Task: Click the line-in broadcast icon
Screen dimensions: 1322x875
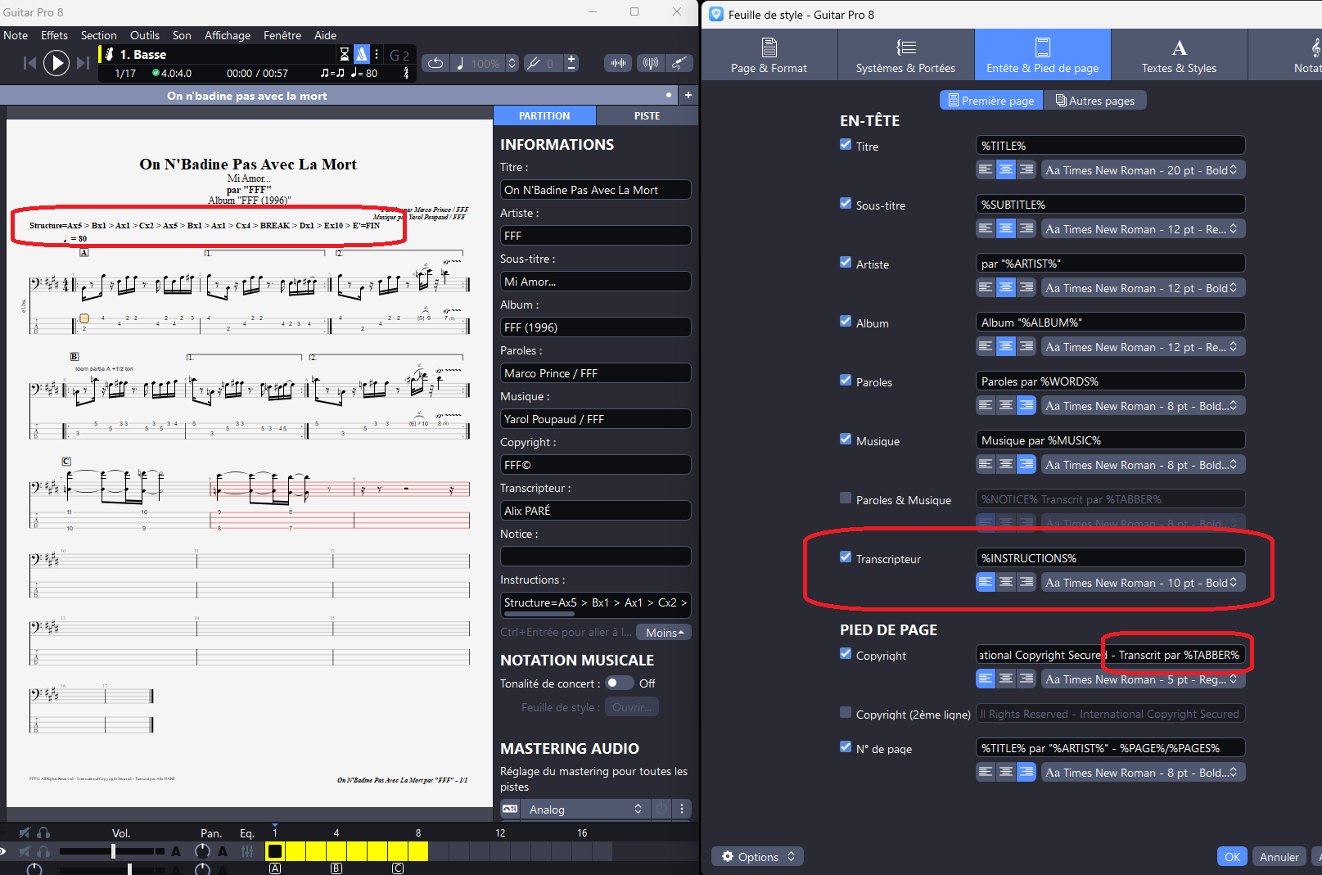Action: [x=650, y=63]
